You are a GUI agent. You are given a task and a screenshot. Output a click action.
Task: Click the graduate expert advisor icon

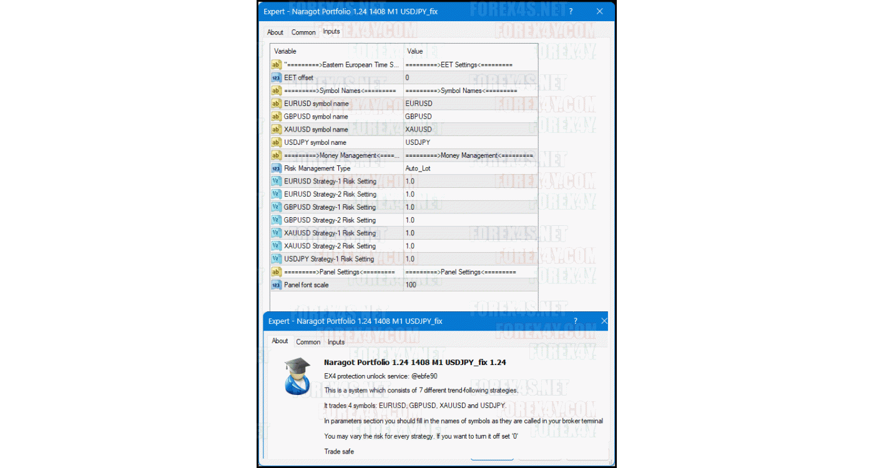pyautogui.click(x=297, y=376)
